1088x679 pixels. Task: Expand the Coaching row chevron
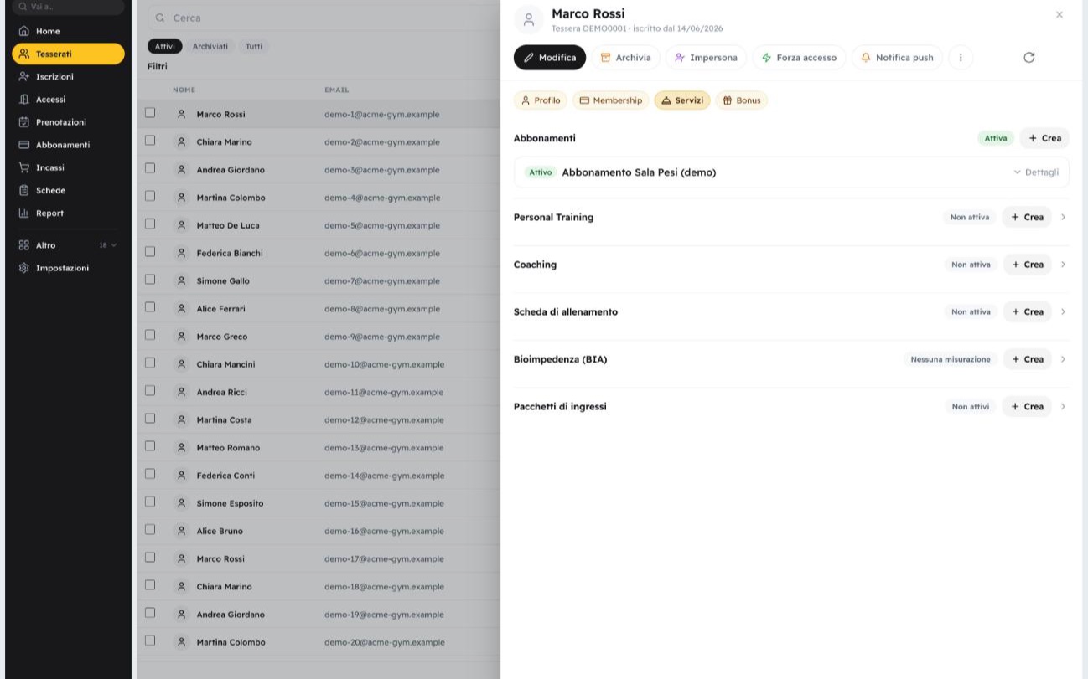pos(1063,265)
